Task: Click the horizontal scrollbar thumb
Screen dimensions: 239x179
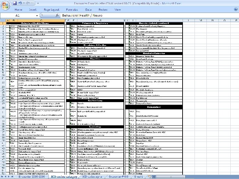Action: click(170, 177)
